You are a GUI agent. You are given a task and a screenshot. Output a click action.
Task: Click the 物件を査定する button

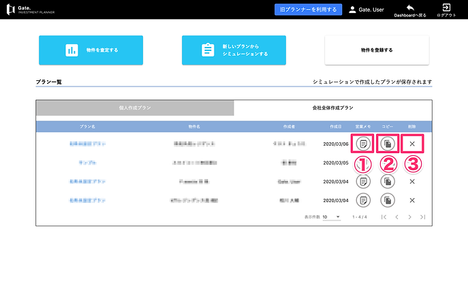click(91, 50)
